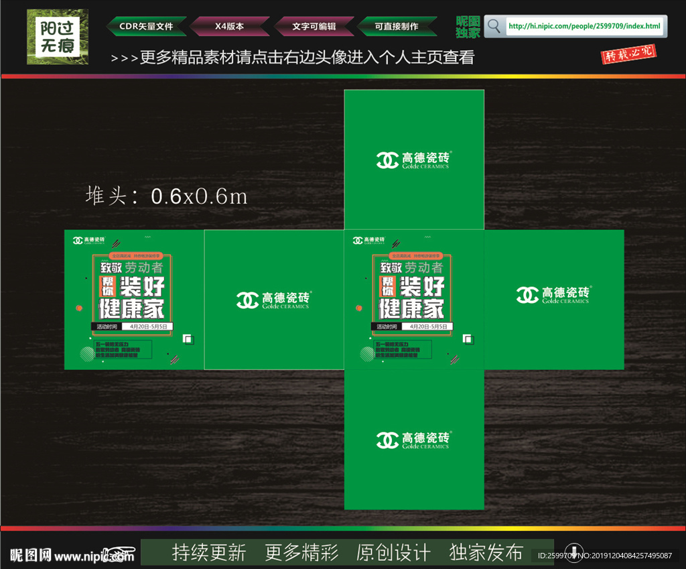Image resolution: width=686 pixels, height=569 pixels.
Task: Click the large 高德瓷砖 logo on the second panel from the left
Action: tap(273, 300)
